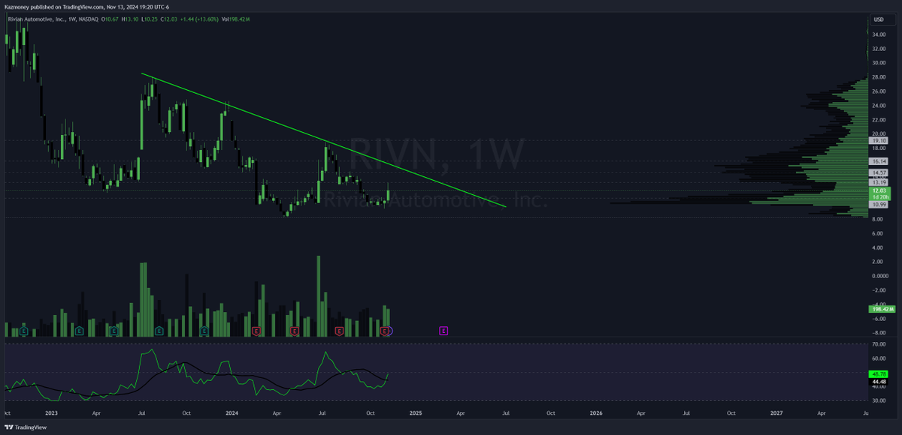Select the red earnings marker for May 2024
Viewport: 902px width, 435px height.
(294, 330)
